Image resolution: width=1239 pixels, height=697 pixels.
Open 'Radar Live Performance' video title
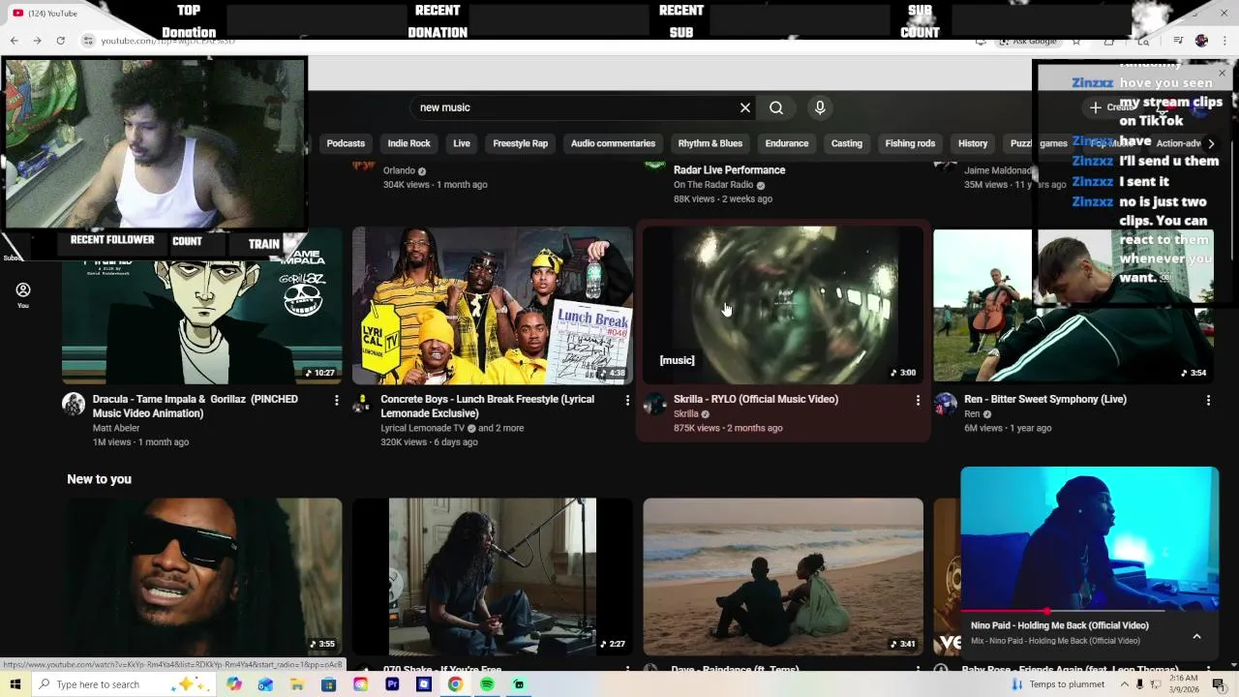point(729,170)
